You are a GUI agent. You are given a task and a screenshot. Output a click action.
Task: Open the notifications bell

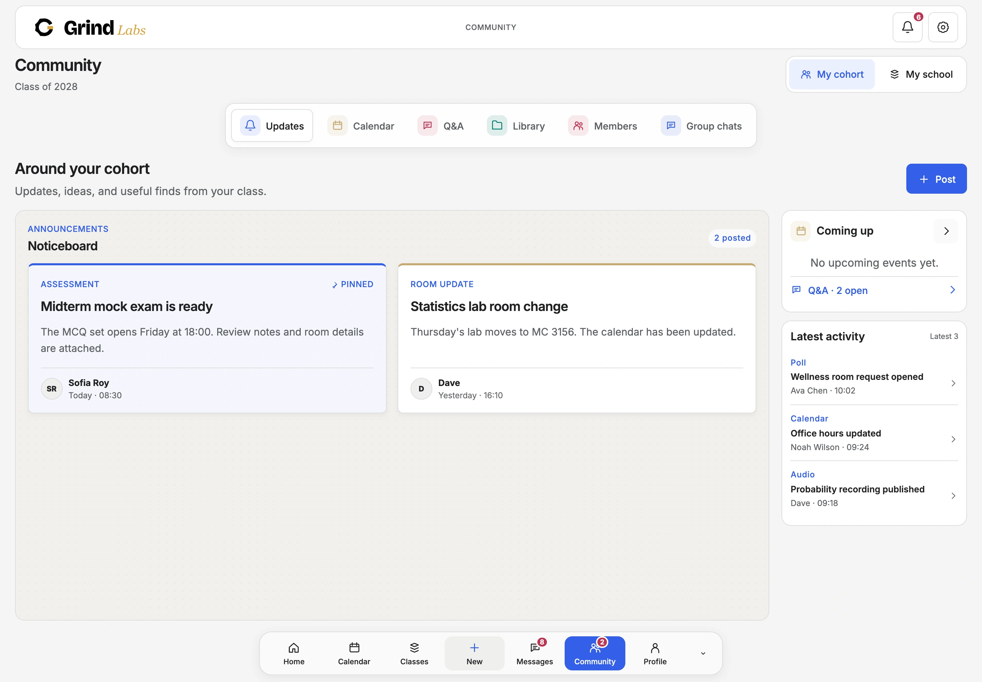tap(907, 27)
